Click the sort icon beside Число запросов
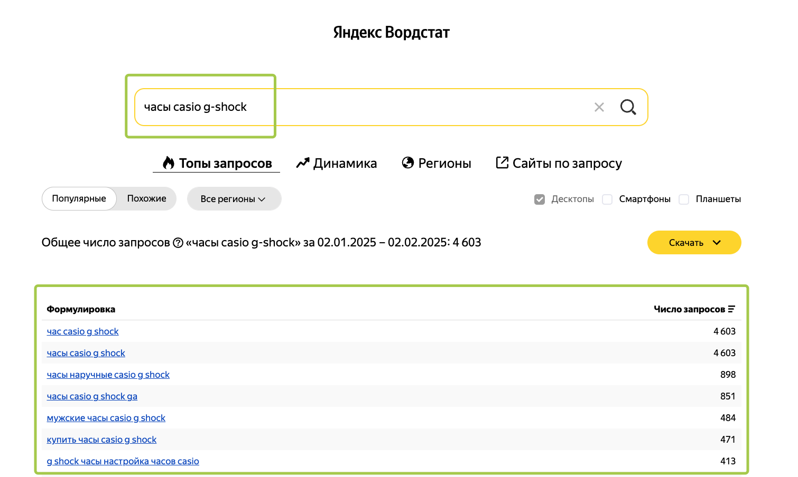Viewport: 798px width, 477px height. pyautogui.click(x=732, y=309)
